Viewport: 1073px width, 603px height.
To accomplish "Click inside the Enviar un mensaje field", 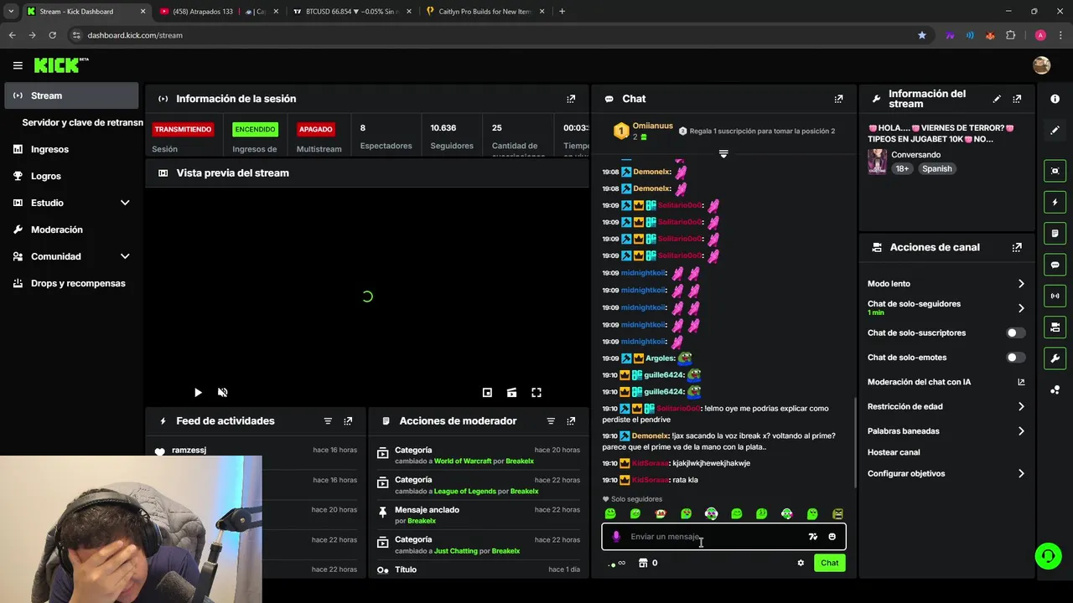I will click(x=723, y=537).
